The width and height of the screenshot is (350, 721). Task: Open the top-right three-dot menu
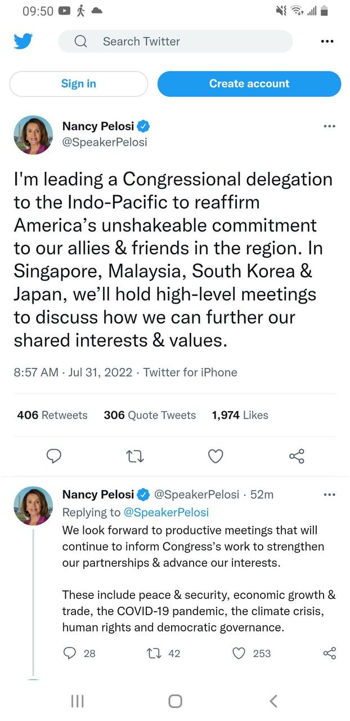(x=327, y=41)
